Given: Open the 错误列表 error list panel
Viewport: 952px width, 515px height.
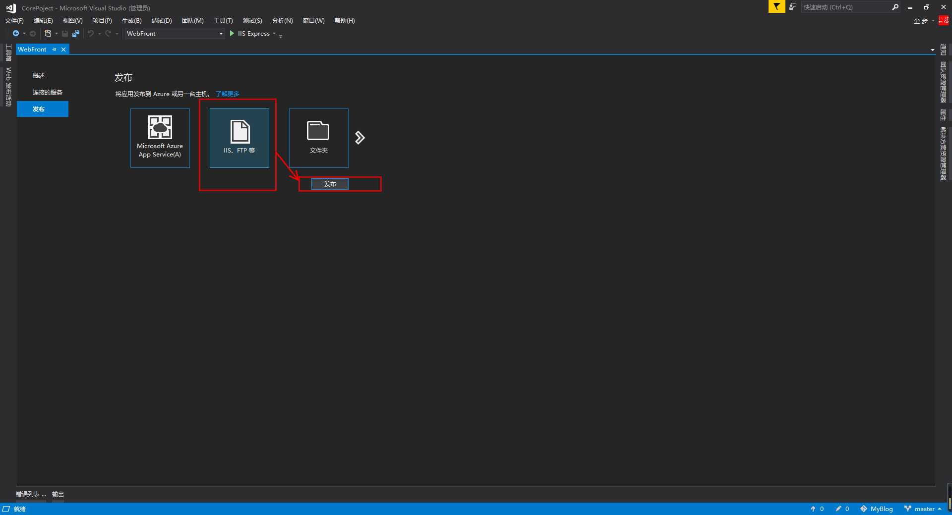Looking at the screenshot, I should [x=31, y=494].
